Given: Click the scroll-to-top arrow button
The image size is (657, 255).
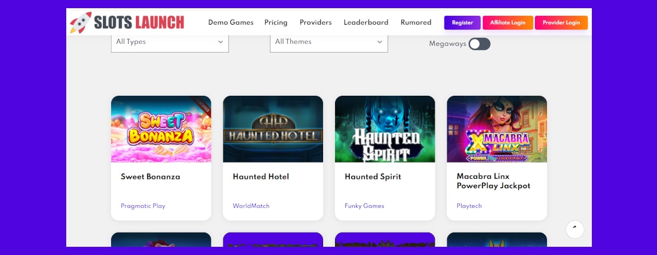Looking at the screenshot, I should [x=575, y=229].
